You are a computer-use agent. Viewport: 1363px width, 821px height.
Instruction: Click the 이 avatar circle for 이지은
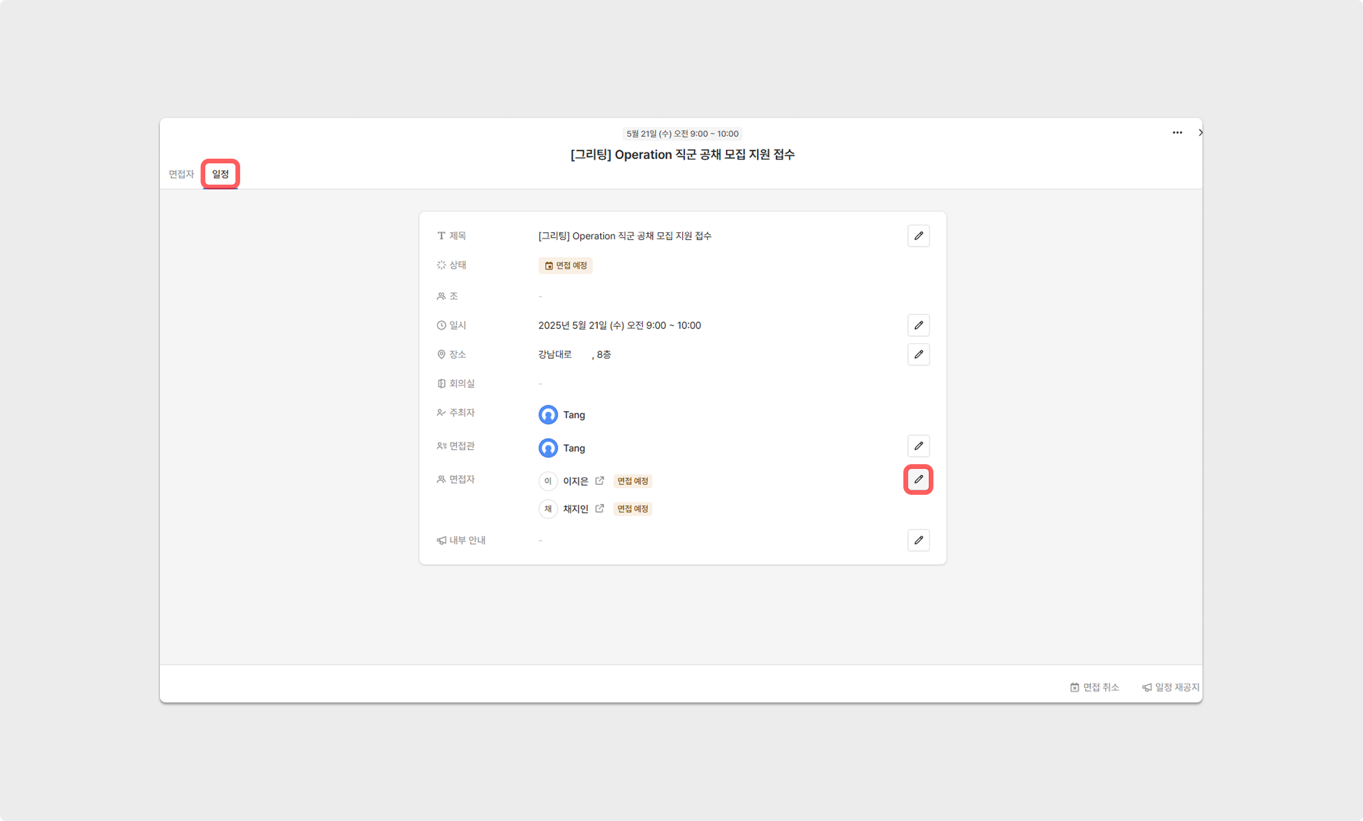pos(548,481)
